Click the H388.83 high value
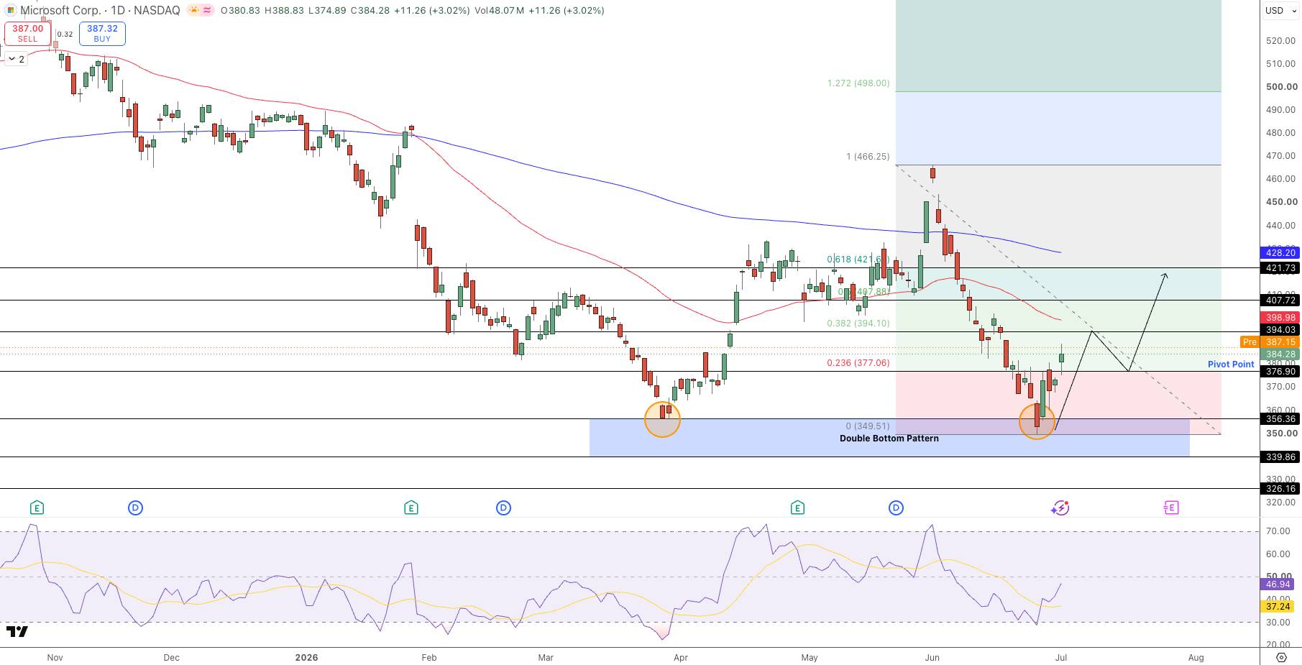The height and width of the screenshot is (665, 1302). click(284, 11)
